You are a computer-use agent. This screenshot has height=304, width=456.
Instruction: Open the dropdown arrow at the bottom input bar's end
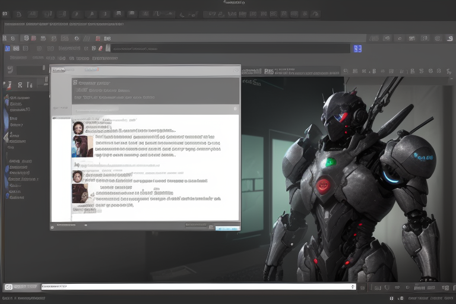(353, 287)
